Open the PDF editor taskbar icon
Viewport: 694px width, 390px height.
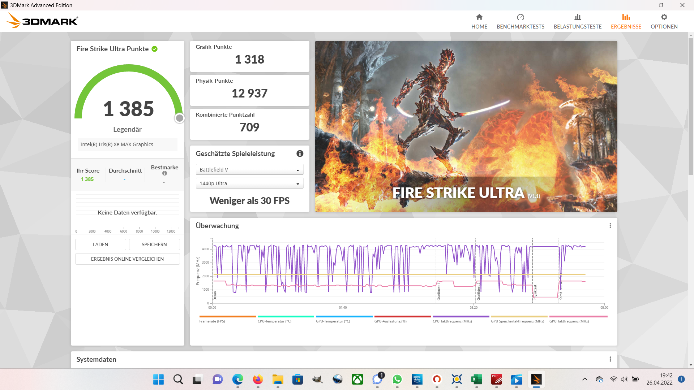coord(497,379)
